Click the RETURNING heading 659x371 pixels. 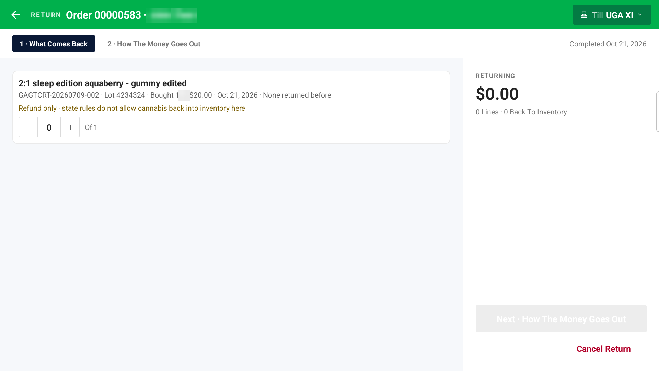point(495,76)
